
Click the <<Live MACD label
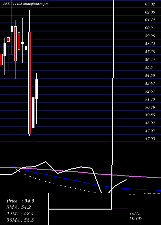[x=136, y=217]
